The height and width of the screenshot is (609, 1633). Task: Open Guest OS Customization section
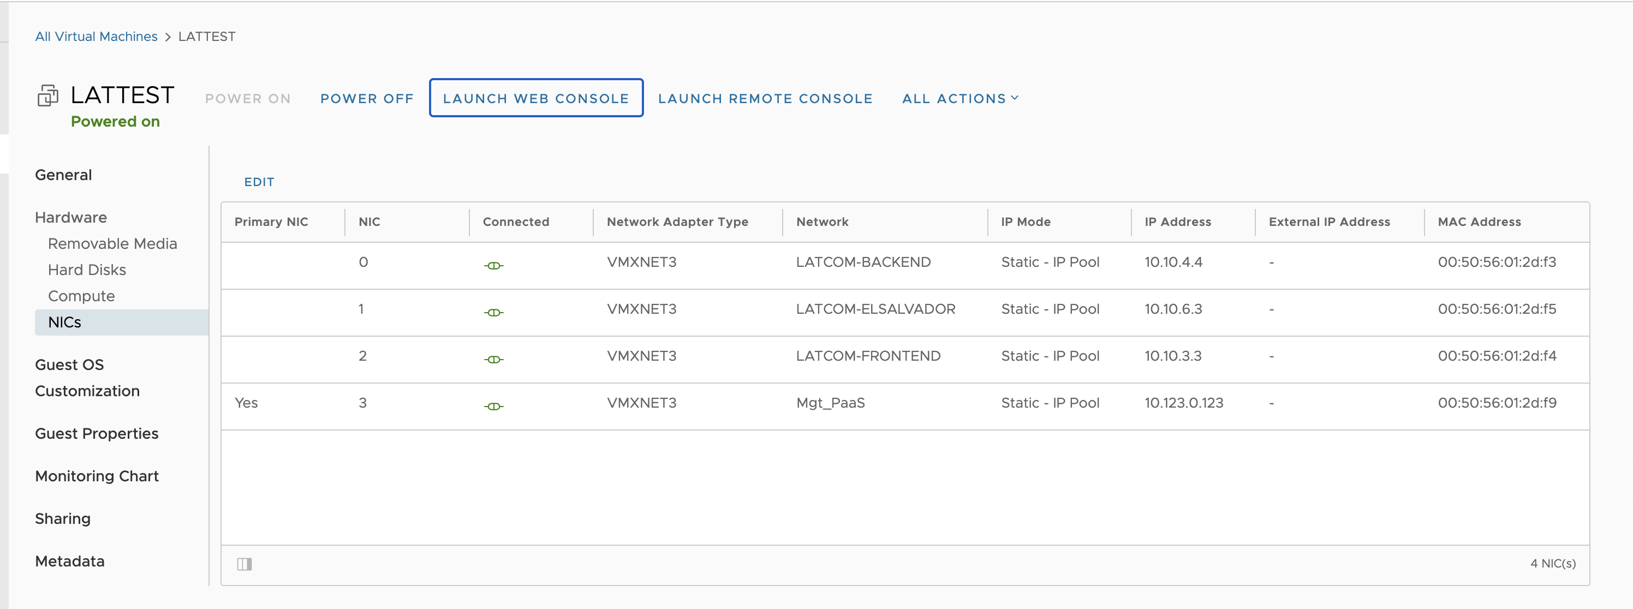pos(87,378)
